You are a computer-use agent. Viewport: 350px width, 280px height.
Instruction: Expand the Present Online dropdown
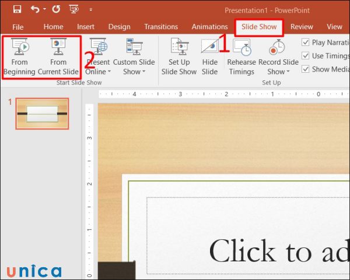coord(97,72)
